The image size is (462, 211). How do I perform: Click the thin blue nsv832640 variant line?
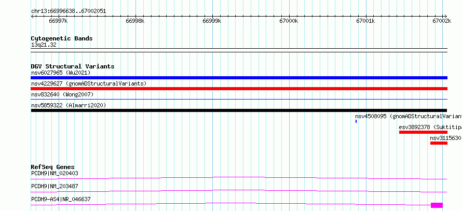tap(239, 100)
